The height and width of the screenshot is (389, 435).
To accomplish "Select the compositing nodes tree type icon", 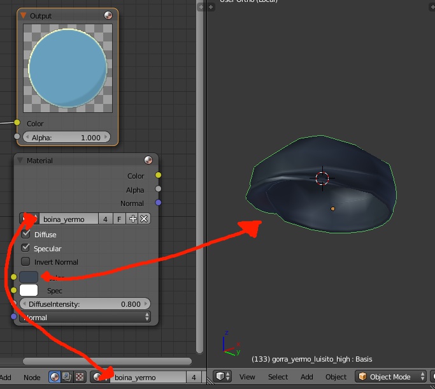I will click(x=67, y=377).
